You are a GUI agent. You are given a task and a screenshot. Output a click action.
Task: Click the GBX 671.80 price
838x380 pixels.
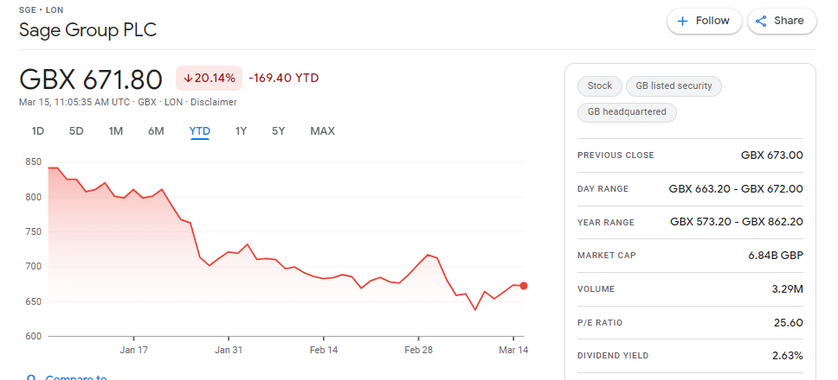(x=90, y=79)
